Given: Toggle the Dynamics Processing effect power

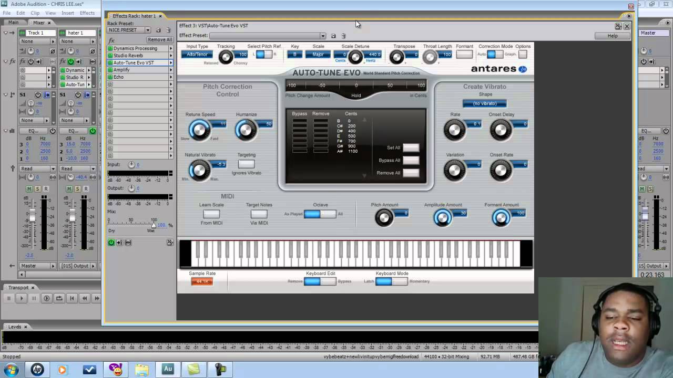Looking at the screenshot, I should pos(110,48).
